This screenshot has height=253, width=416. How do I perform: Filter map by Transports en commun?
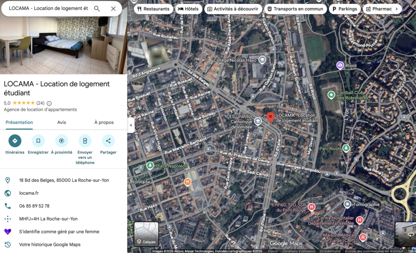pyautogui.click(x=296, y=9)
